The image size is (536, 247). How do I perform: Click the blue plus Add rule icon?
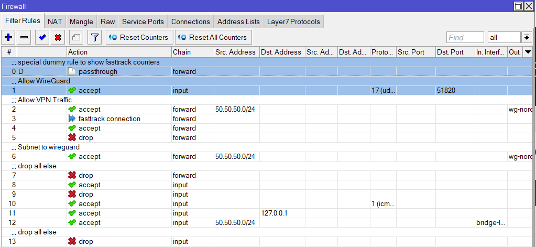tap(8, 37)
